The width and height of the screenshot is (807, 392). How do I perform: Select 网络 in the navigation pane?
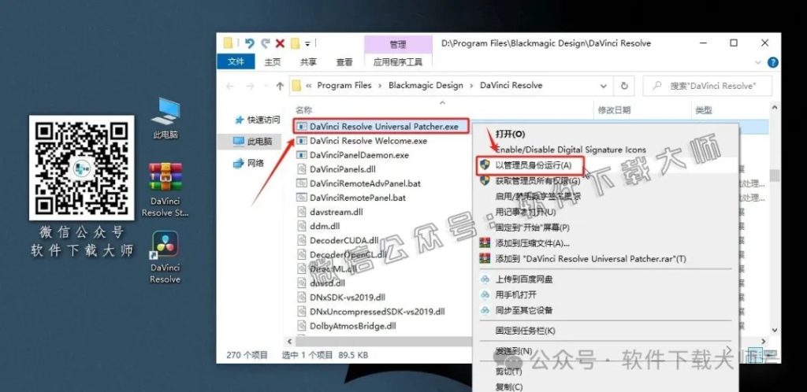tap(249, 164)
